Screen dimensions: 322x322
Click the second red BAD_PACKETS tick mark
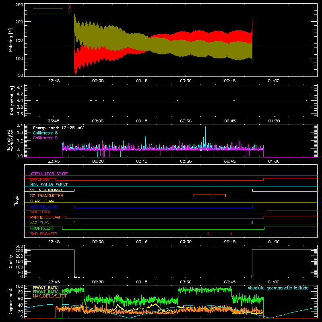(231, 233)
